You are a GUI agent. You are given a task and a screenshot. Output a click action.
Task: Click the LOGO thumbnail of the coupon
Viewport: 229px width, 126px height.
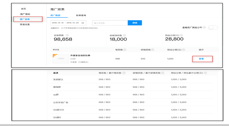point(61,58)
